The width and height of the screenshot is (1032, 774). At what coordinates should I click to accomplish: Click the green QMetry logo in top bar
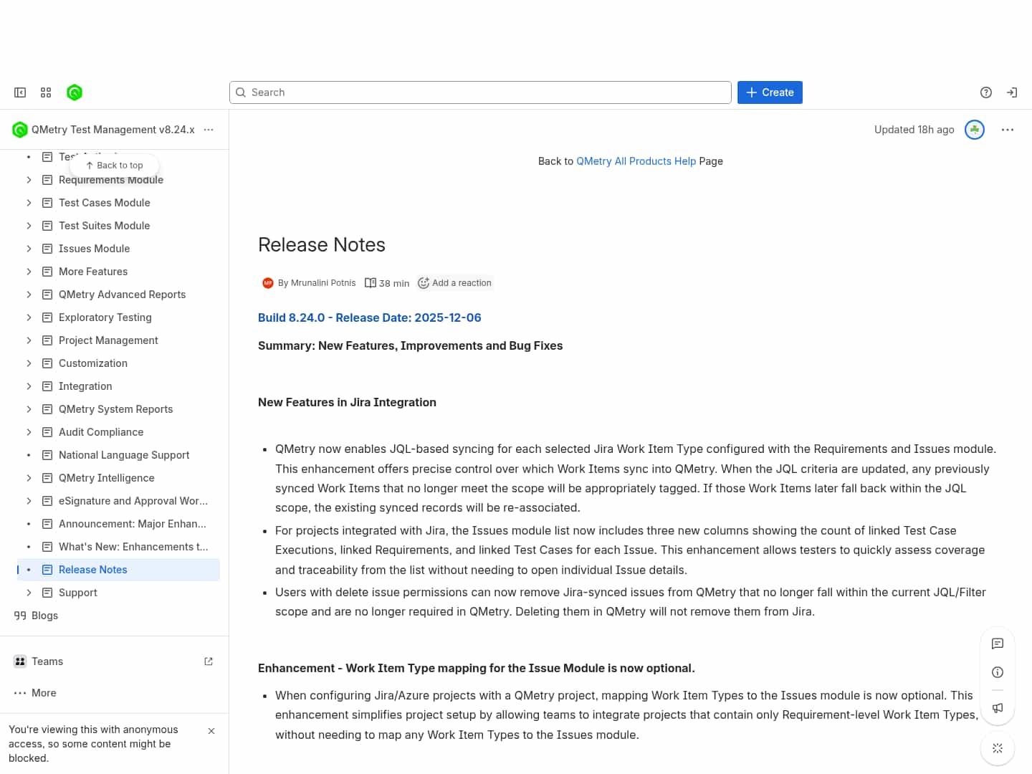coord(75,92)
